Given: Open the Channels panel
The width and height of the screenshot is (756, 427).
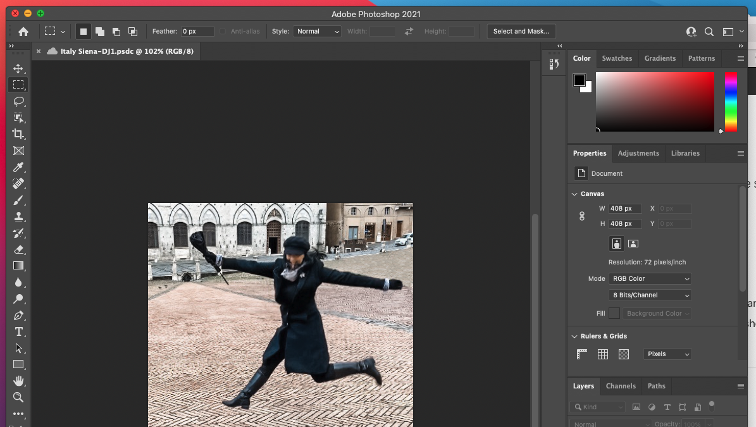Looking at the screenshot, I should click(x=621, y=386).
